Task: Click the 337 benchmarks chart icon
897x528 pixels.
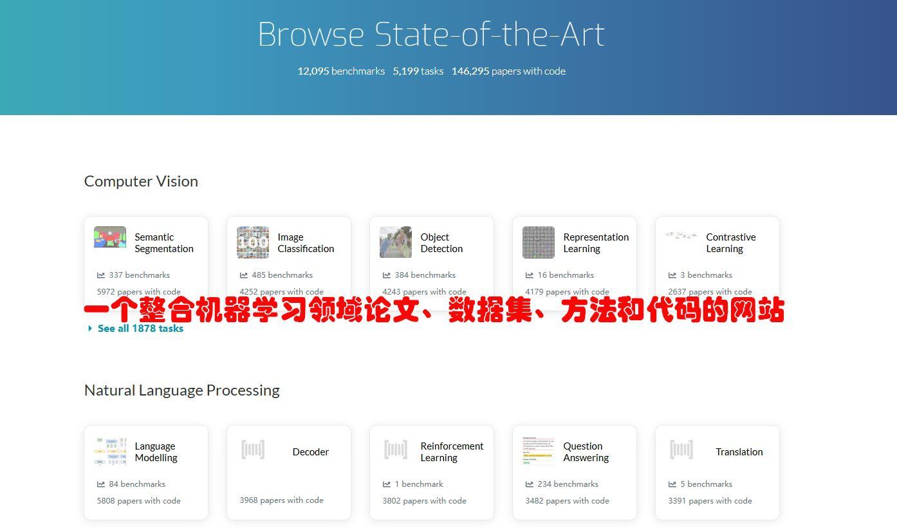Action: click(x=101, y=275)
